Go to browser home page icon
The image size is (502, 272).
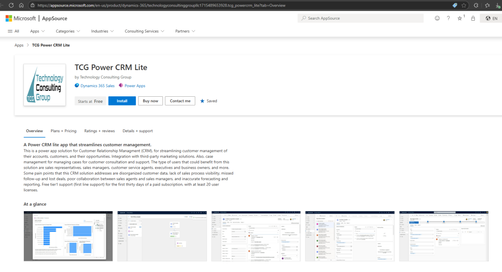coord(21,5)
